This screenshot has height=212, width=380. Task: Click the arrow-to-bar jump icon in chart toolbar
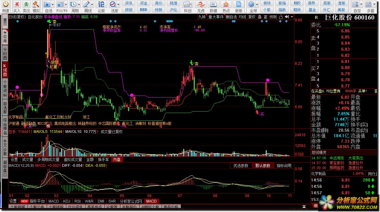coord(286,17)
